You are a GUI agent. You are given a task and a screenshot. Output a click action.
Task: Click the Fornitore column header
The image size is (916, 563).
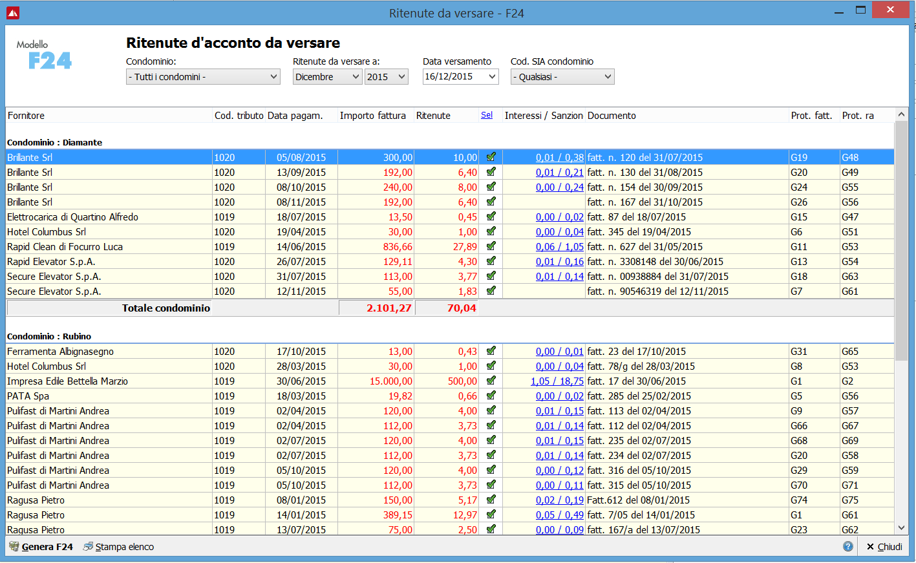27,116
